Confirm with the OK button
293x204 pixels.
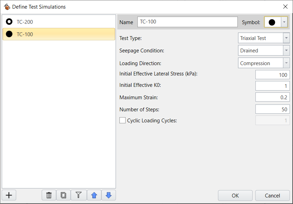(x=235, y=195)
